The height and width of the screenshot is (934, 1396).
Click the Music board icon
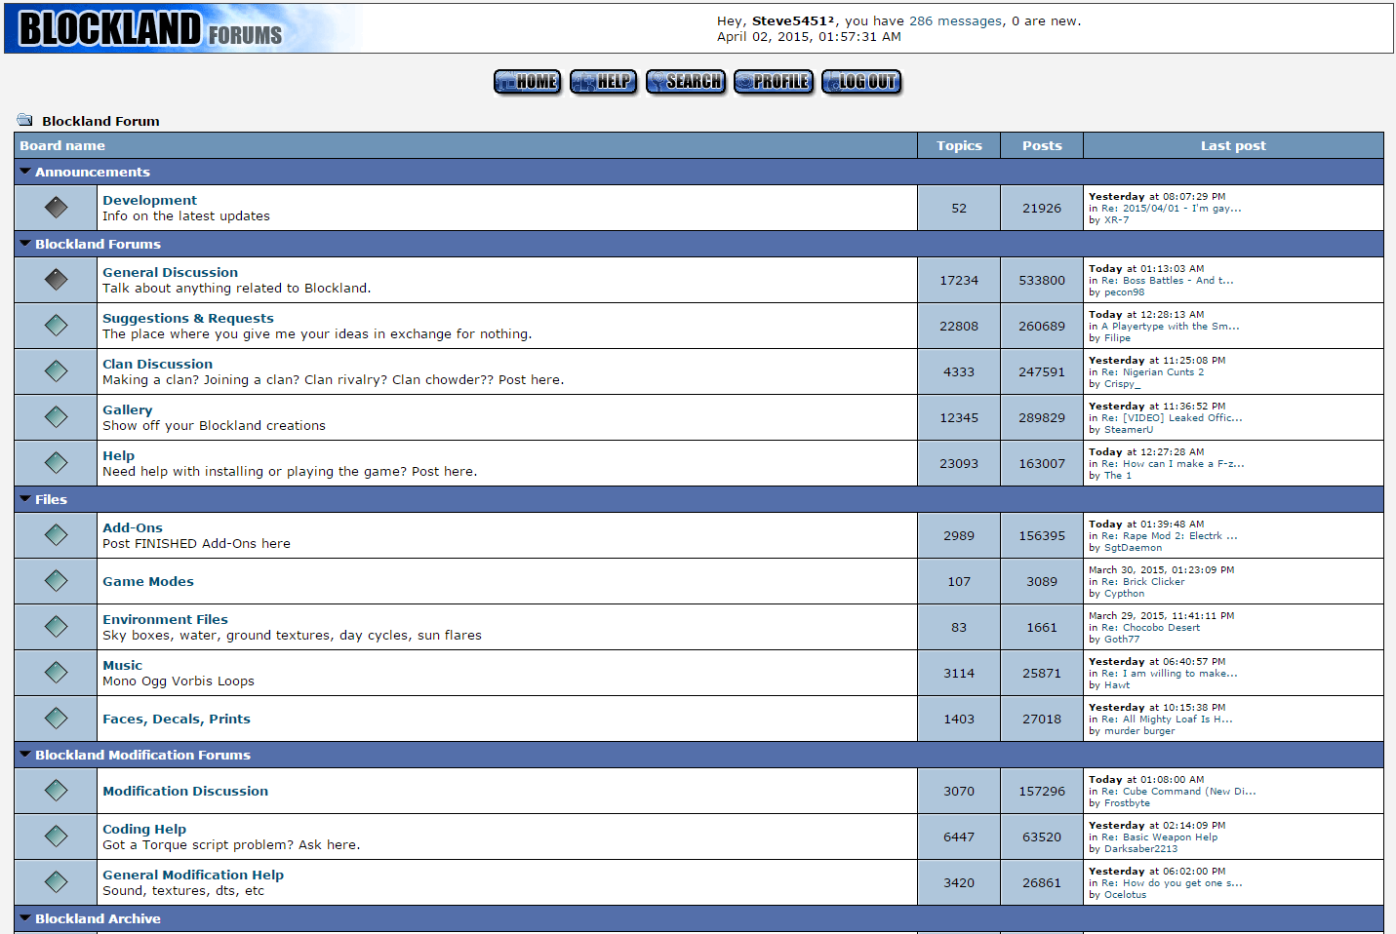coord(55,673)
